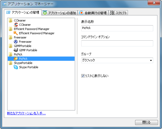This screenshot has height=129, width=162.
Task: Select the highlighted PicPick application entry
Action: [41, 59]
